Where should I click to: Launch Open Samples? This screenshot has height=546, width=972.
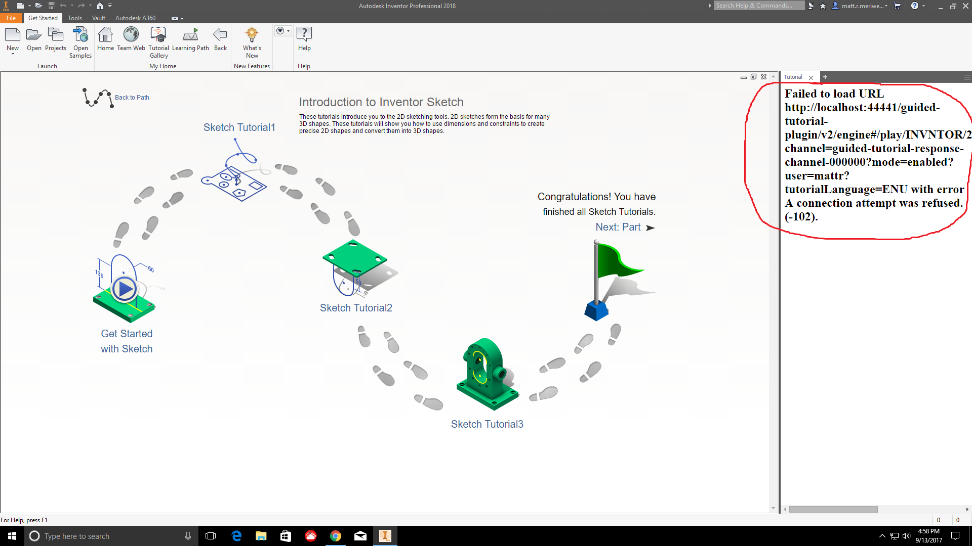pyautogui.click(x=80, y=38)
